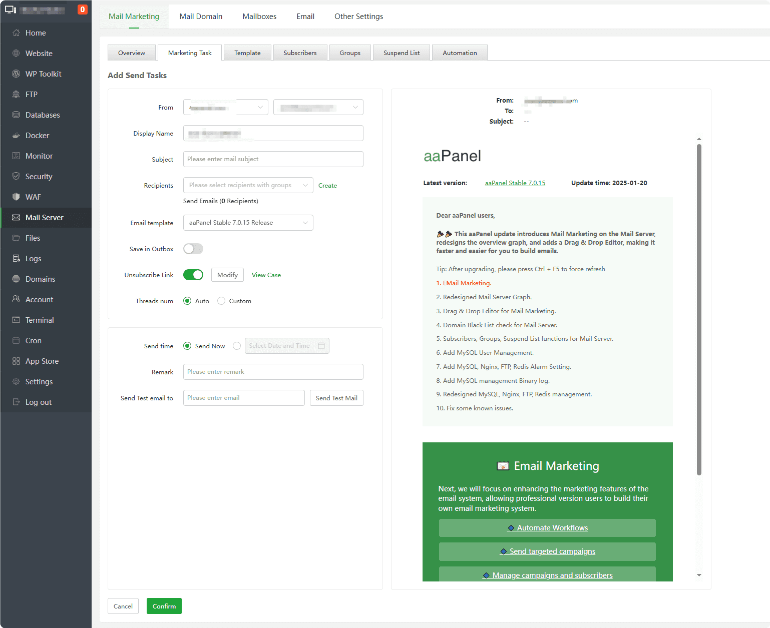Image resolution: width=770 pixels, height=628 pixels.
Task: Click the Cron calendar icon
Action: coord(16,341)
